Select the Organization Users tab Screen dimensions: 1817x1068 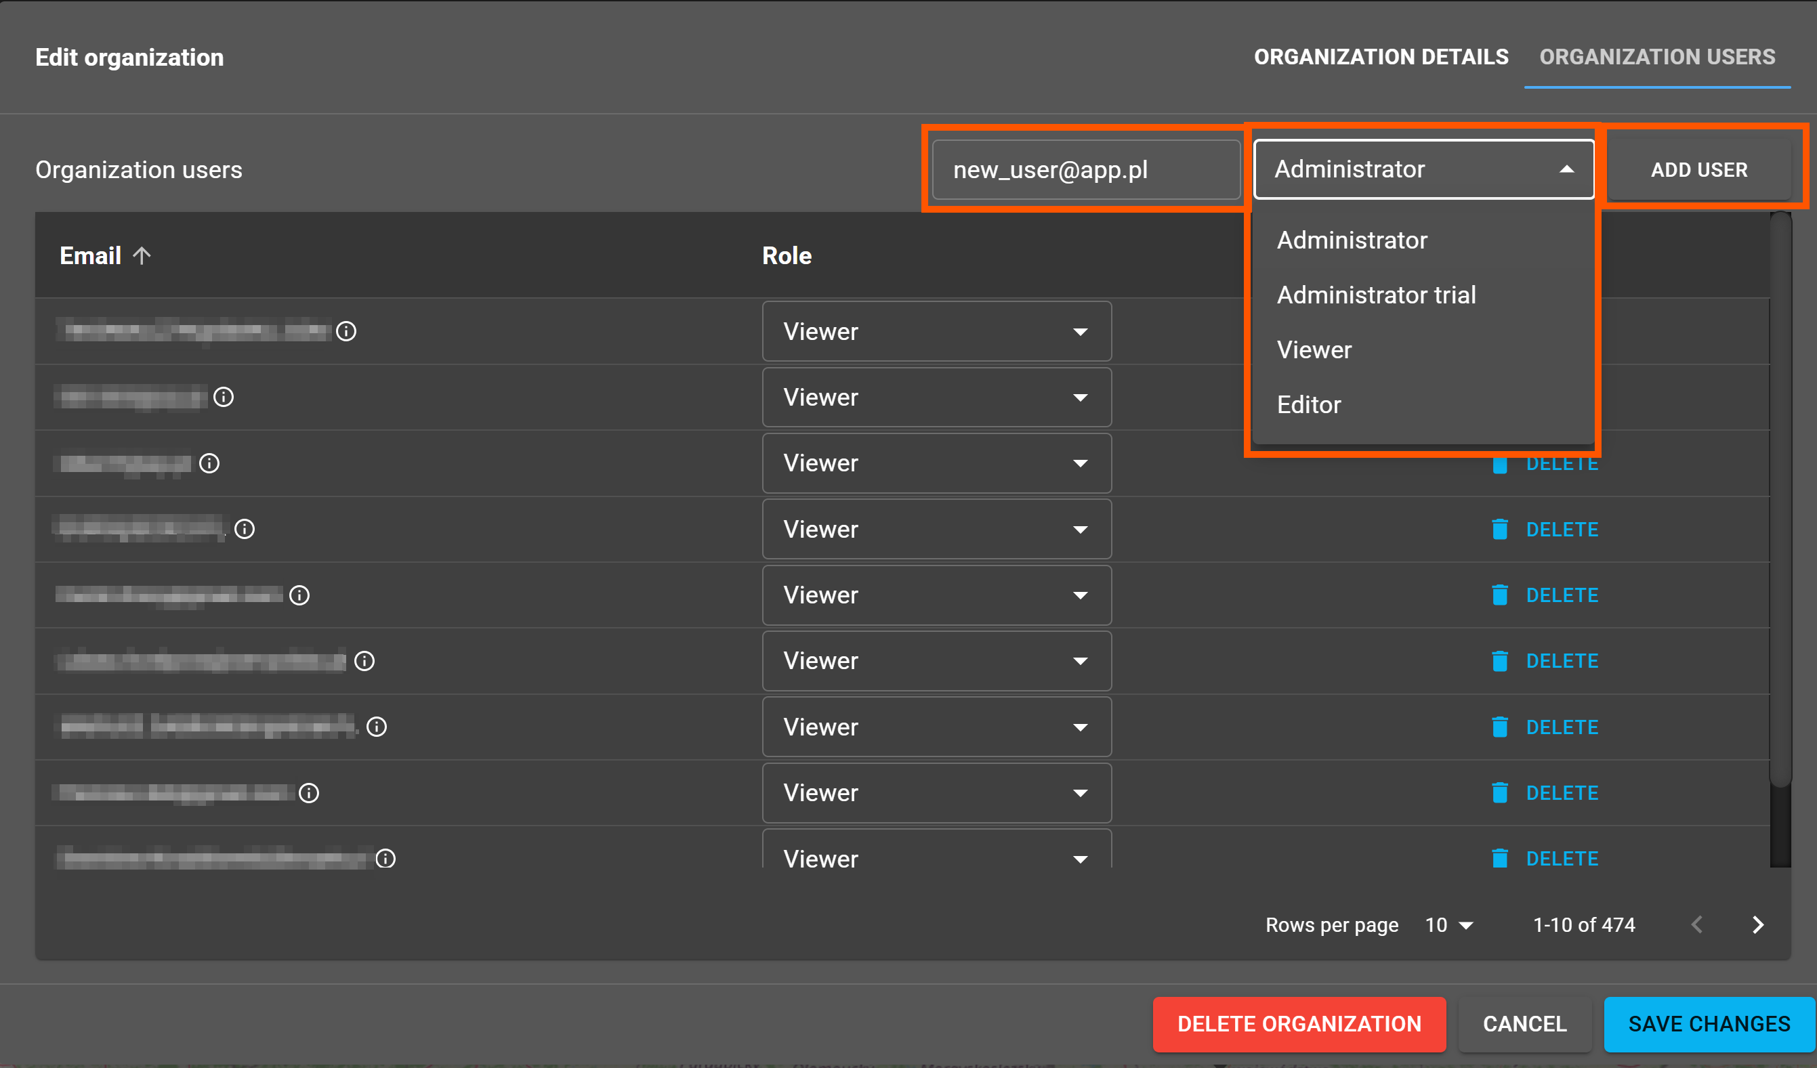click(x=1657, y=57)
